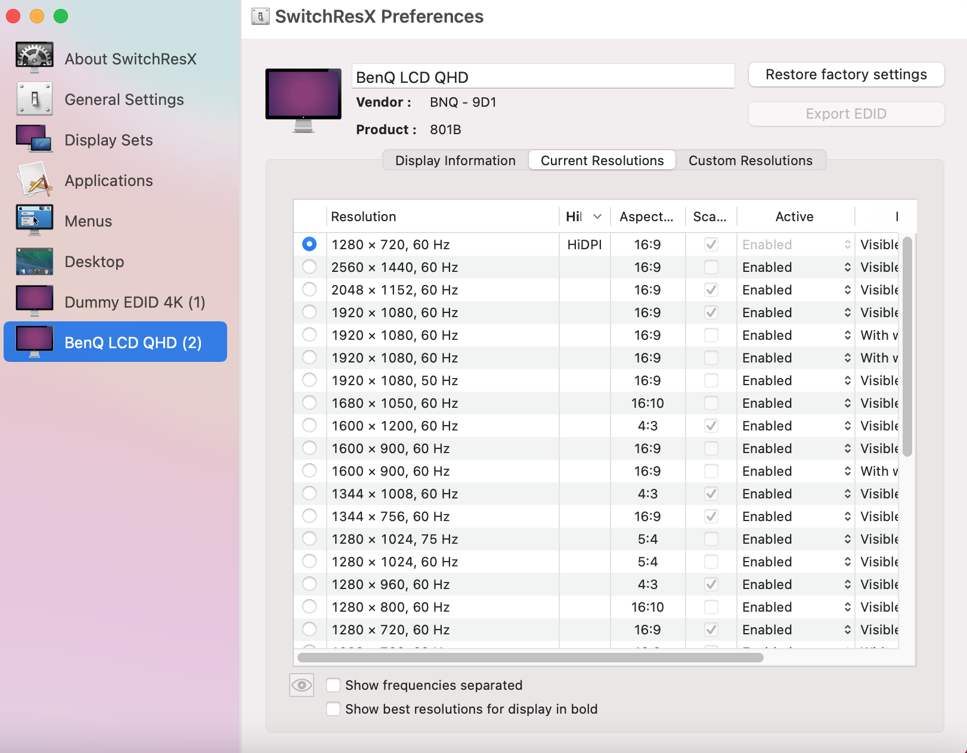Click the HiDPI column sort chevron

[597, 216]
